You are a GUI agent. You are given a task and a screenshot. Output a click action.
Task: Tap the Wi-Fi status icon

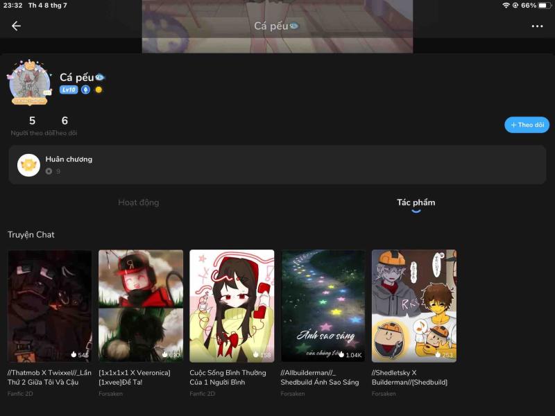click(x=506, y=6)
